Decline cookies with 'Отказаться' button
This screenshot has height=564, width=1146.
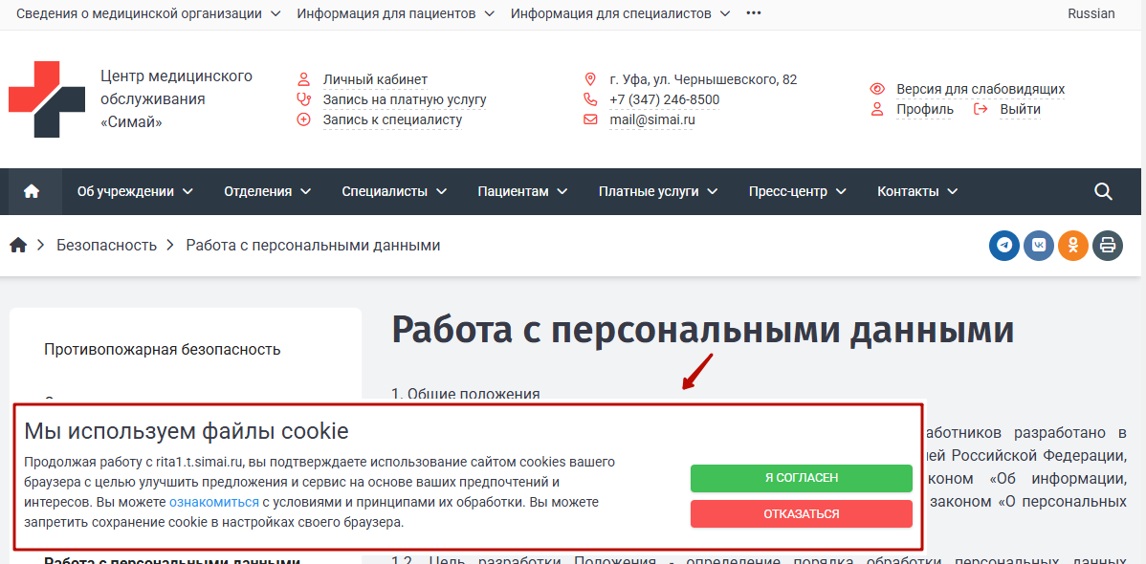(801, 513)
